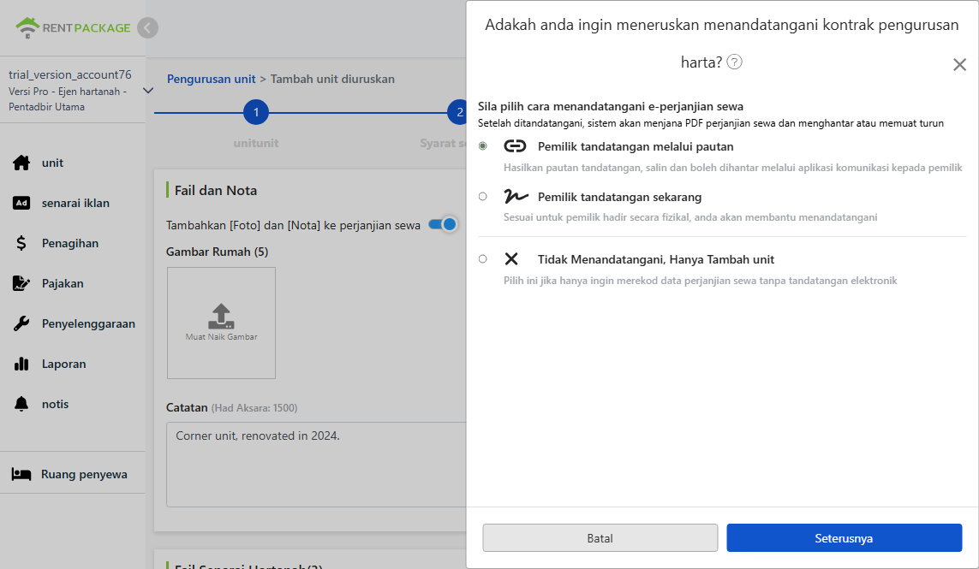Select Pemilik tandatangan melalui pautan radio
Image resolution: width=979 pixels, height=569 pixels.
click(482, 146)
